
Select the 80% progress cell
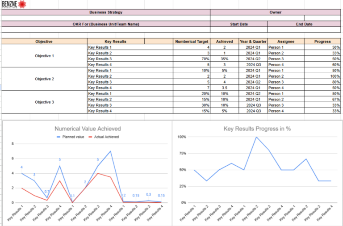322,82
